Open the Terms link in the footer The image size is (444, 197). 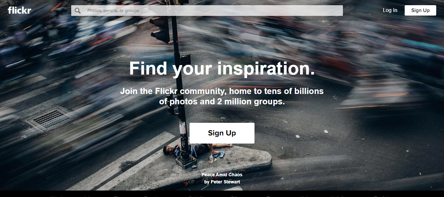(273, 196)
